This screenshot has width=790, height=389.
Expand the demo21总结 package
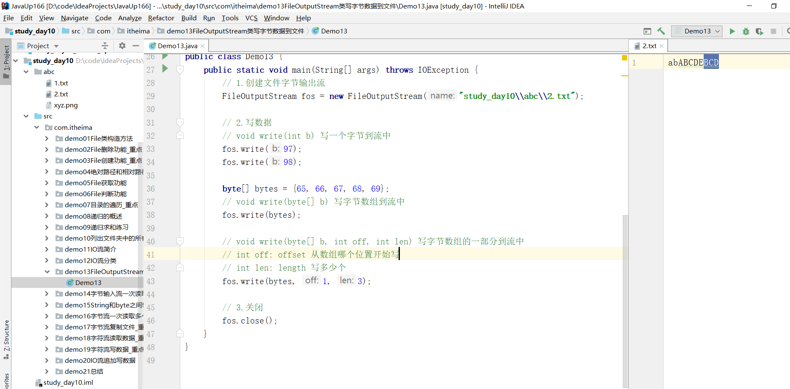coord(47,371)
